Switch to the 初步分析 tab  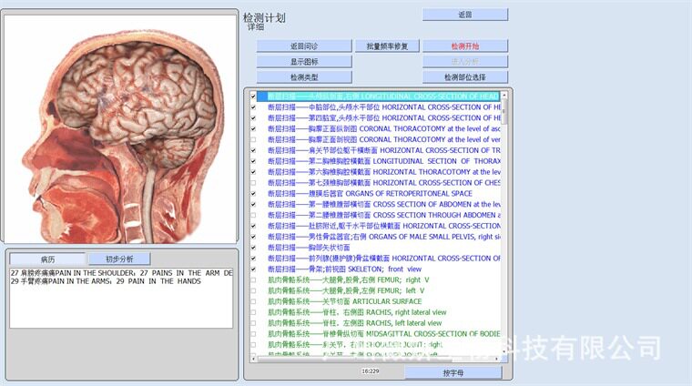pyautogui.click(x=119, y=259)
